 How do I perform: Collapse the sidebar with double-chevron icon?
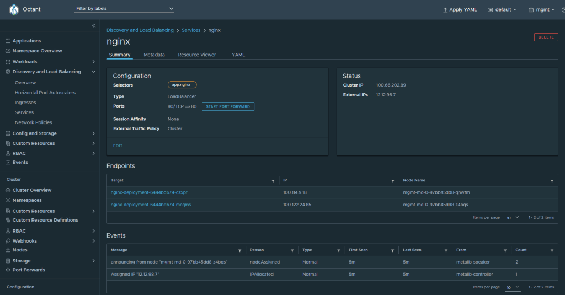pyautogui.click(x=93, y=26)
